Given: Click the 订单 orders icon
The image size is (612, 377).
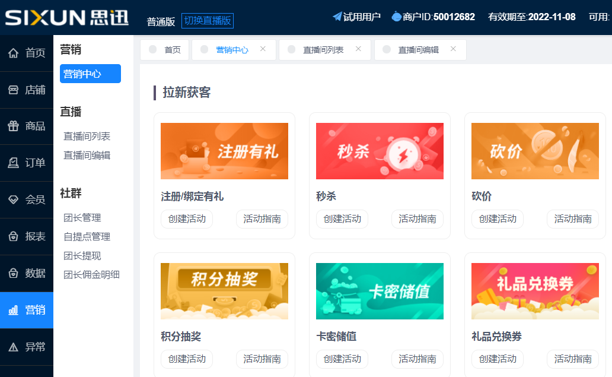Looking at the screenshot, I should point(14,163).
